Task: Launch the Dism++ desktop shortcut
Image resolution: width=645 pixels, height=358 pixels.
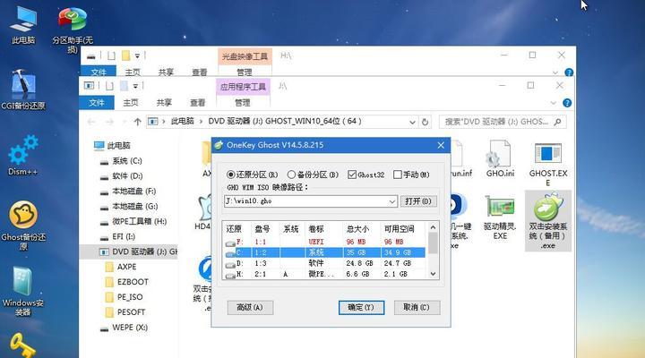Action: [x=23, y=156]
